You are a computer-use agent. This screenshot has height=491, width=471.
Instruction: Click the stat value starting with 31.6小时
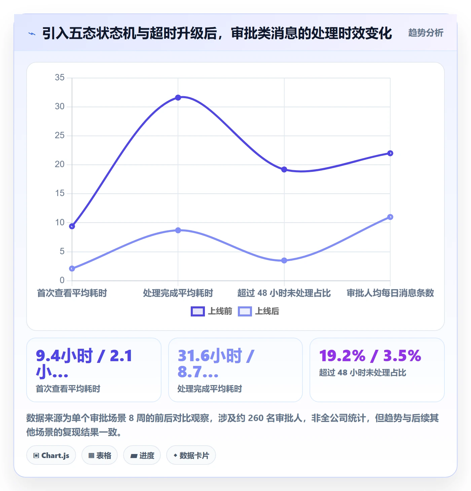216,364
